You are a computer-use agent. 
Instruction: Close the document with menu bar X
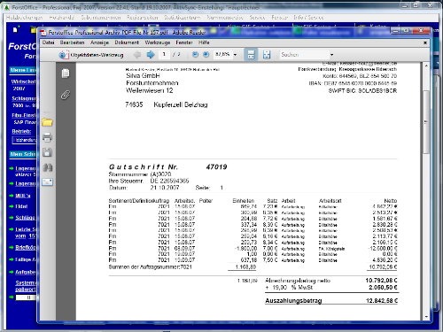click(x=425, y=42)
